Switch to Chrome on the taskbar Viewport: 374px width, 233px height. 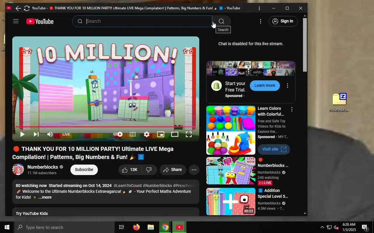pos(165,227)
